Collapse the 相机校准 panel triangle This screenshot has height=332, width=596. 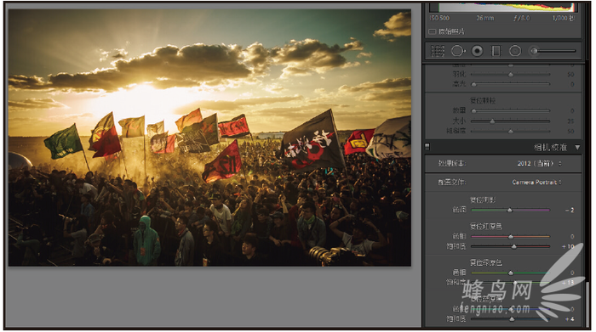tap(577, 147)
